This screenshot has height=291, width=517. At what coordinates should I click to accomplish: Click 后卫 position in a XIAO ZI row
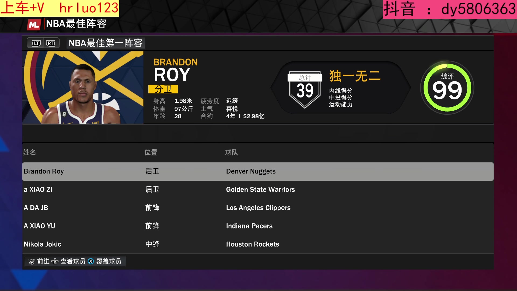click(x=152, y=190)
